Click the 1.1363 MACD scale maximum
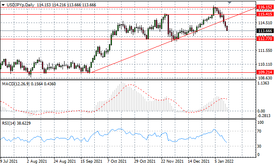Screen dimensions: 275x166 [x=263, y=83]
